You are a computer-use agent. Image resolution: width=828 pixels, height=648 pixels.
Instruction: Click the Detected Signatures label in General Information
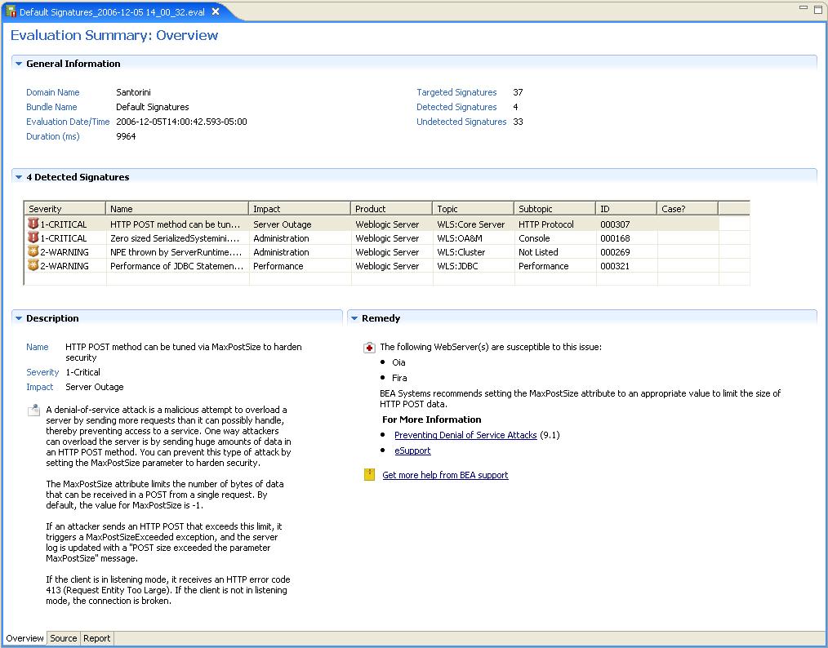pos(456,107)
